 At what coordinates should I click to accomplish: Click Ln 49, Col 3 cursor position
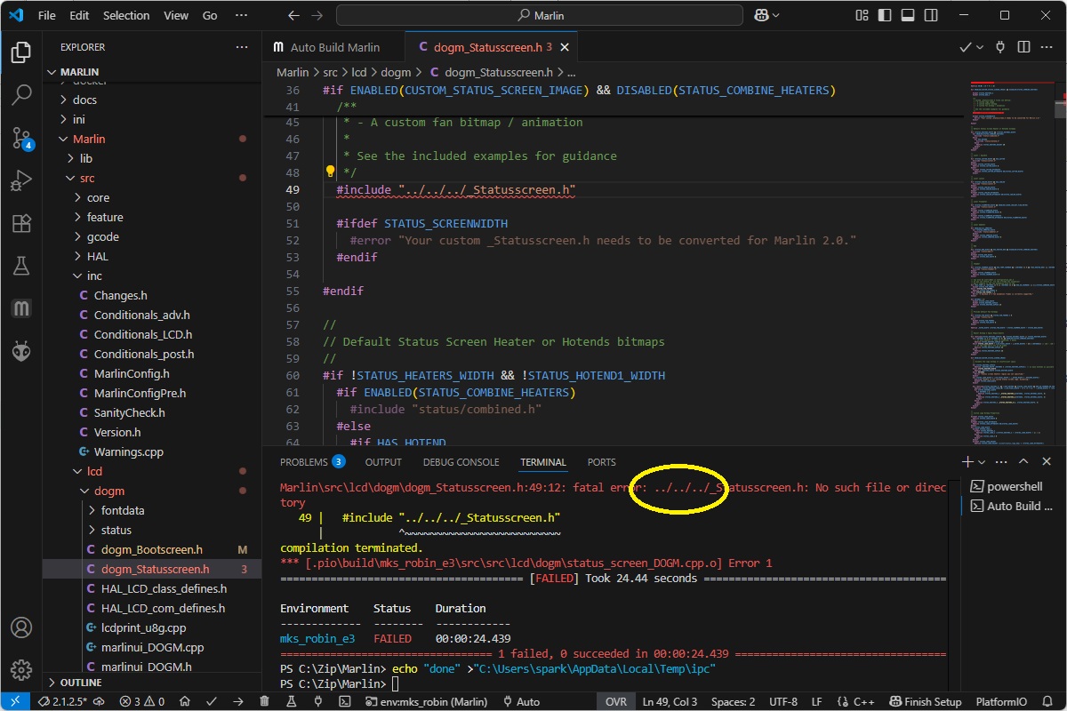670,701
